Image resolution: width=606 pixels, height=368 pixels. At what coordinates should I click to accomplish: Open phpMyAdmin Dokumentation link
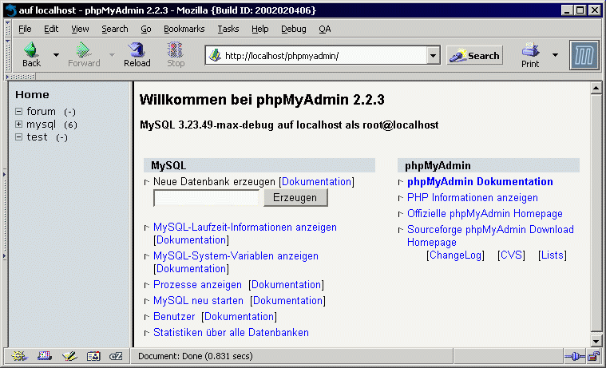coord(480,182)
